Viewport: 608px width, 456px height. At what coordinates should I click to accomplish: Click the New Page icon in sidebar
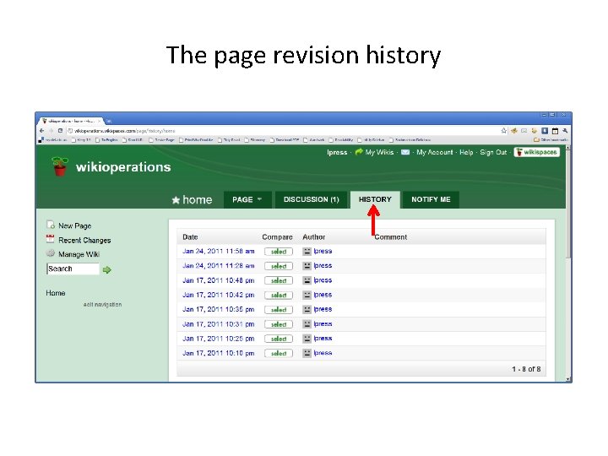pos(51,225)
